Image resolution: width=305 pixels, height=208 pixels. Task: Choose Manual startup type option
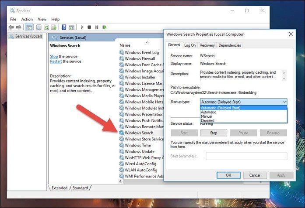coord(244,116)
